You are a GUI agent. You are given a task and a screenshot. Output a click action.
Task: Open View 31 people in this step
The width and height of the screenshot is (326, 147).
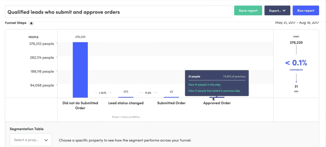click(x=204, y=85)
